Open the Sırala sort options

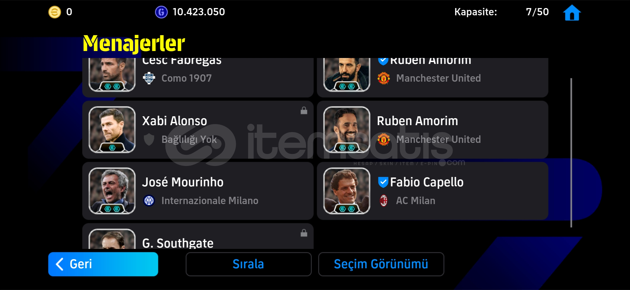coord(248,264)
